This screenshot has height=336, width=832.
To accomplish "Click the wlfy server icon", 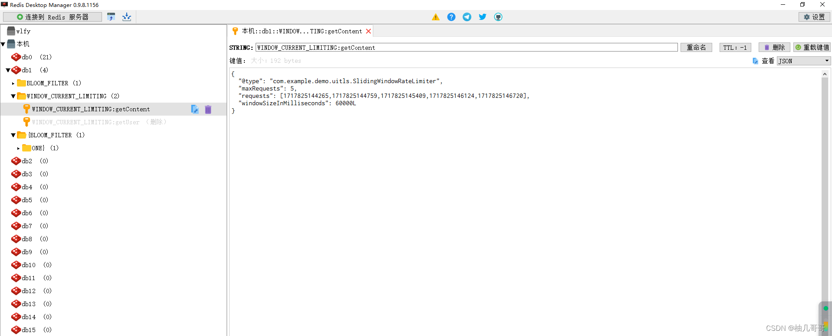I will coord(11,31).
